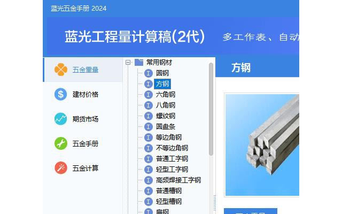This screenshot has width=342, height=214.
Task: Click the orange clover 五金重量 icon
Action: pos(61,70)
